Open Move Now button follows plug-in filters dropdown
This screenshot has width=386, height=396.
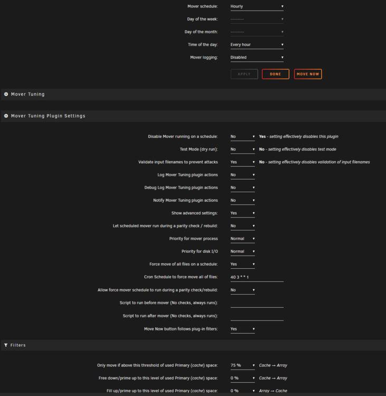tap(242, 329)
